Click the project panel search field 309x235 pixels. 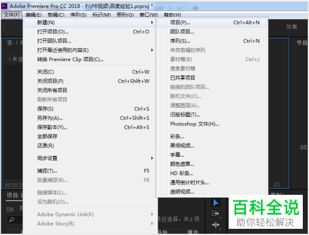(15, 220)
